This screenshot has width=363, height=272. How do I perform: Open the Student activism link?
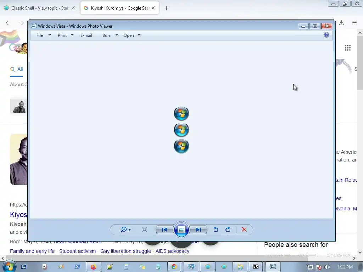tap(77, 251)
